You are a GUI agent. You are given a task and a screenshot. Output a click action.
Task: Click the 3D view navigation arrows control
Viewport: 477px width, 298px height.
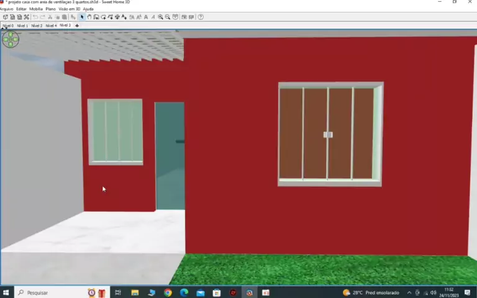[11, 40]
